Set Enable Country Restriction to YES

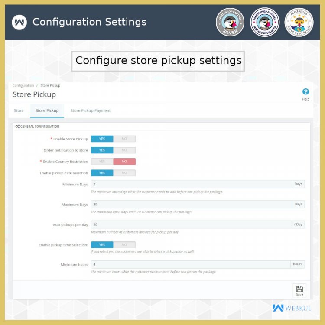(102, 162)
